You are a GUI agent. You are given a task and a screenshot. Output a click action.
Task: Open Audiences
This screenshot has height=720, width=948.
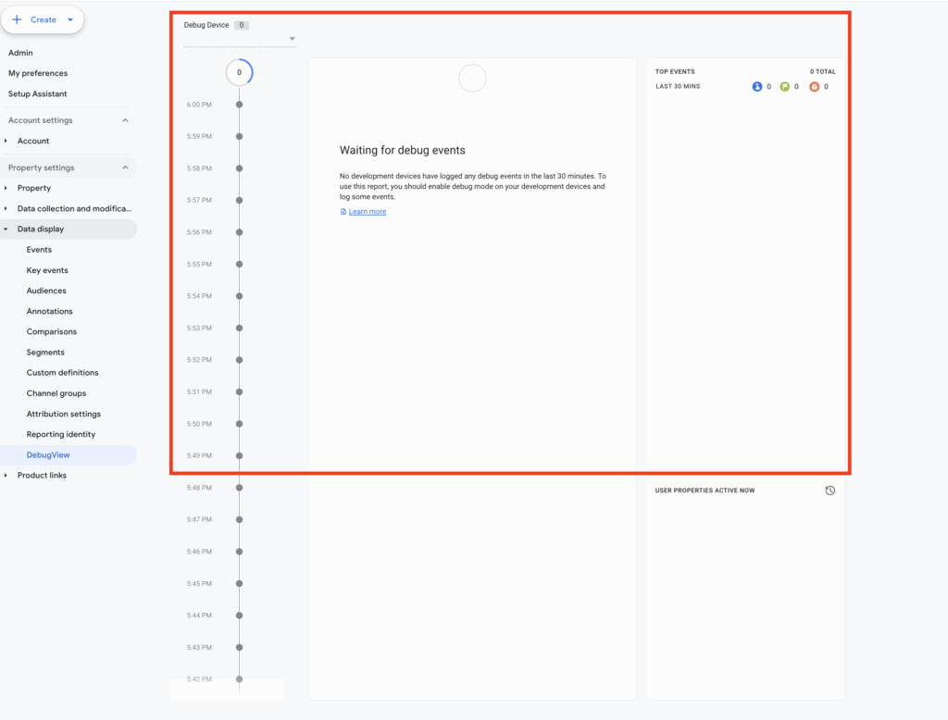tap(46, 291)
